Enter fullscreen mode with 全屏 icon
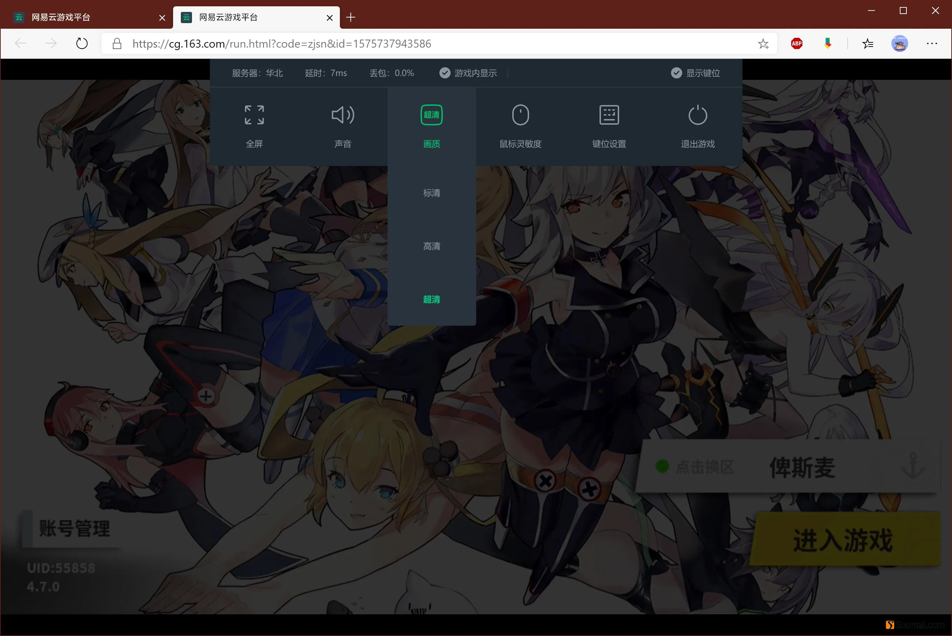Screen dimensions: 952x636 tap(254, 115)
